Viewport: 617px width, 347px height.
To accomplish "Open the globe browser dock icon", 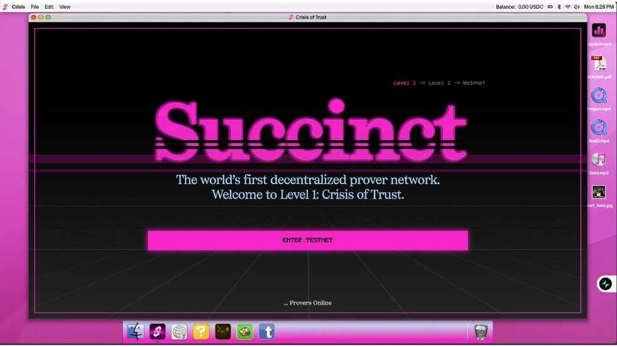I will 179,332.
